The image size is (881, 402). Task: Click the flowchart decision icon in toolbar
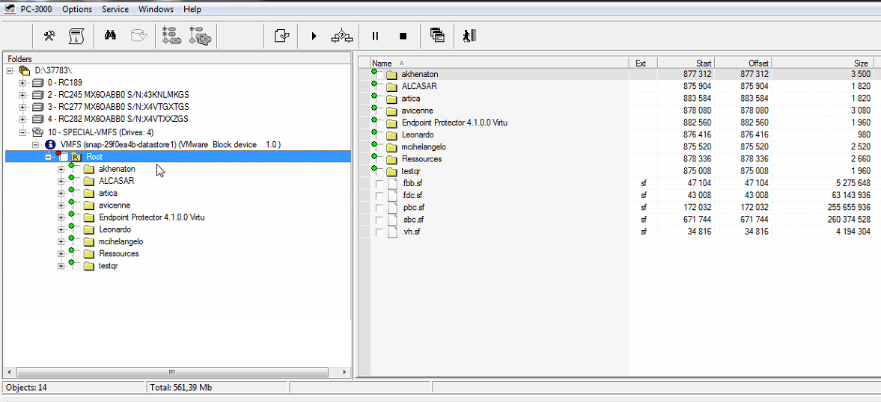[x=342, y=36]
